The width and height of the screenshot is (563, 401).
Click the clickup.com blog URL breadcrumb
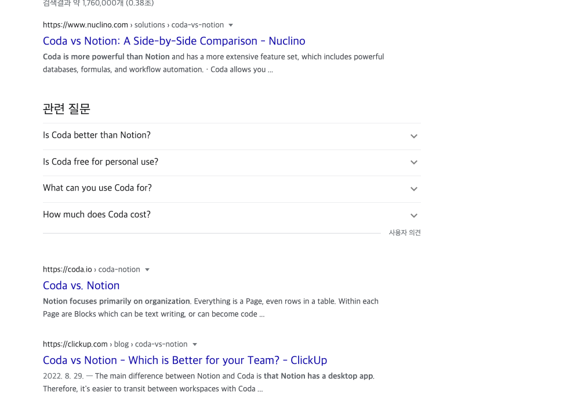(x=115, y=345)
